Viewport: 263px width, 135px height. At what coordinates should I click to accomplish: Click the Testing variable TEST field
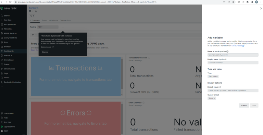[48, 27]
